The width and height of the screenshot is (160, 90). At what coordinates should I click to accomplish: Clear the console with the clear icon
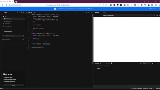tap(141, 63)
